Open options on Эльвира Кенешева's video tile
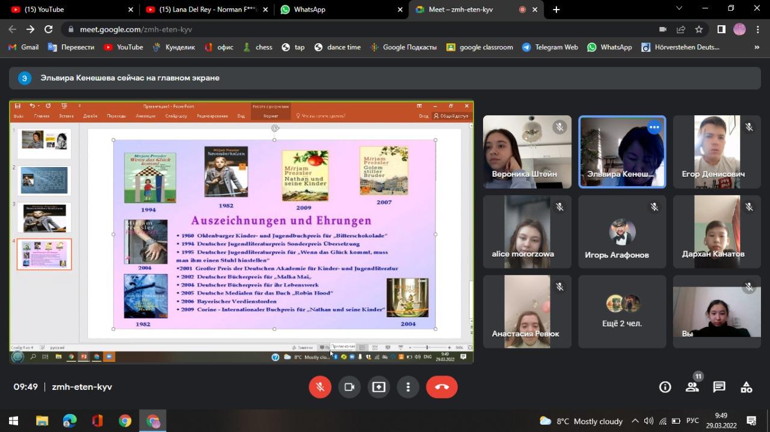The width and height of the screenshot is (770, 432). point(654,127)
